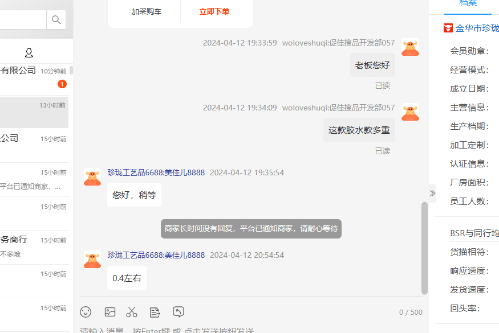Open the quick reply phrases icon
Screen dimensions: 499x333
tap(155, 313)
